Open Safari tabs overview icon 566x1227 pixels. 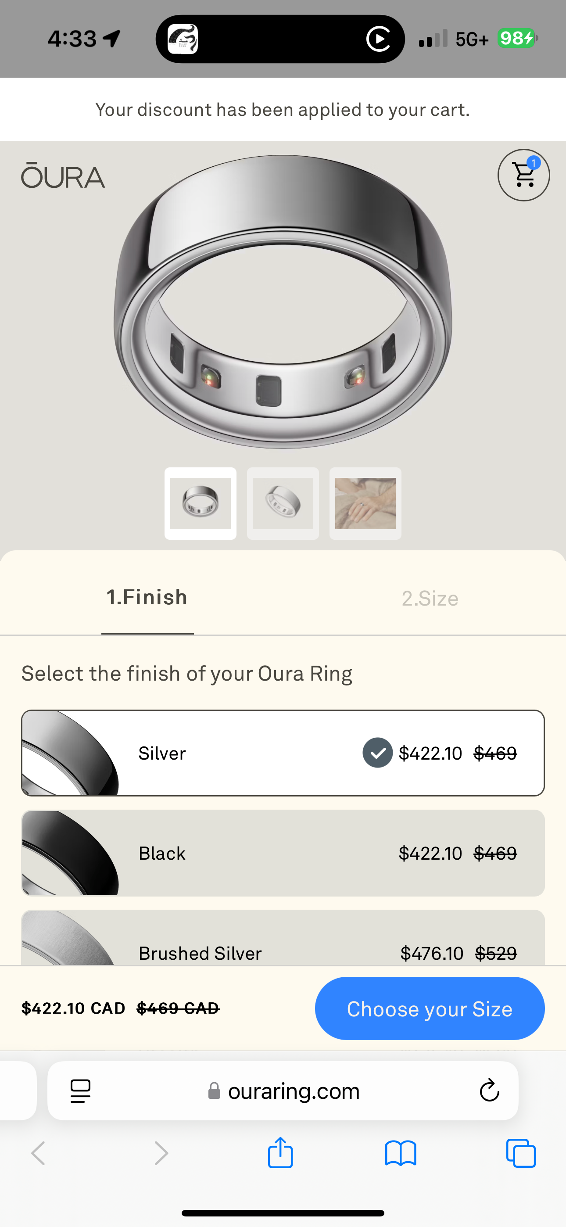[x=521, y=1153]
